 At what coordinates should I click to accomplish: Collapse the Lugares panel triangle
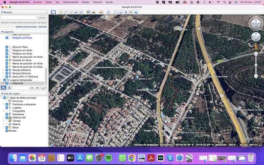point(2,32)
